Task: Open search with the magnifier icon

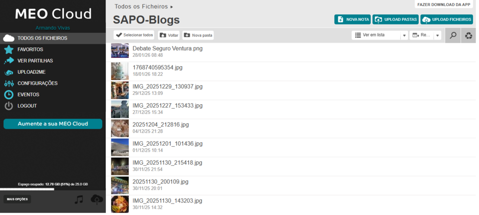Action: click(453, 35)
